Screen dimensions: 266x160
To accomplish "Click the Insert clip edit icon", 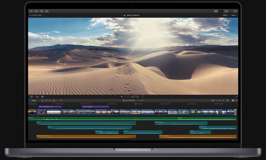I will tap(46, 101).
